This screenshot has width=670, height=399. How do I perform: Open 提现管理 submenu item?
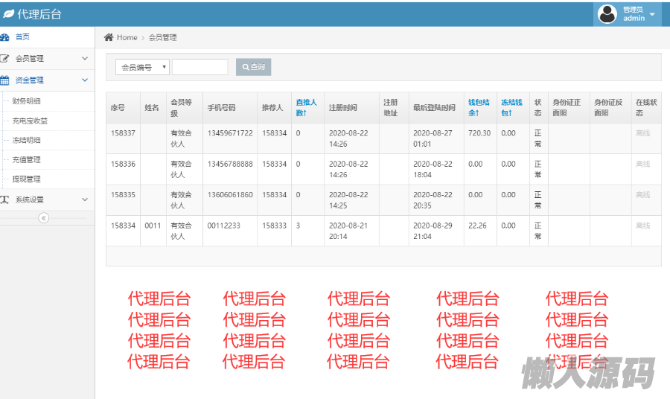tap(27, 179)
